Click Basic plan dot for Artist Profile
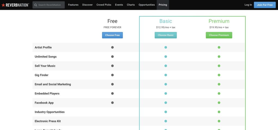278x130 pixels. (166, 47)
